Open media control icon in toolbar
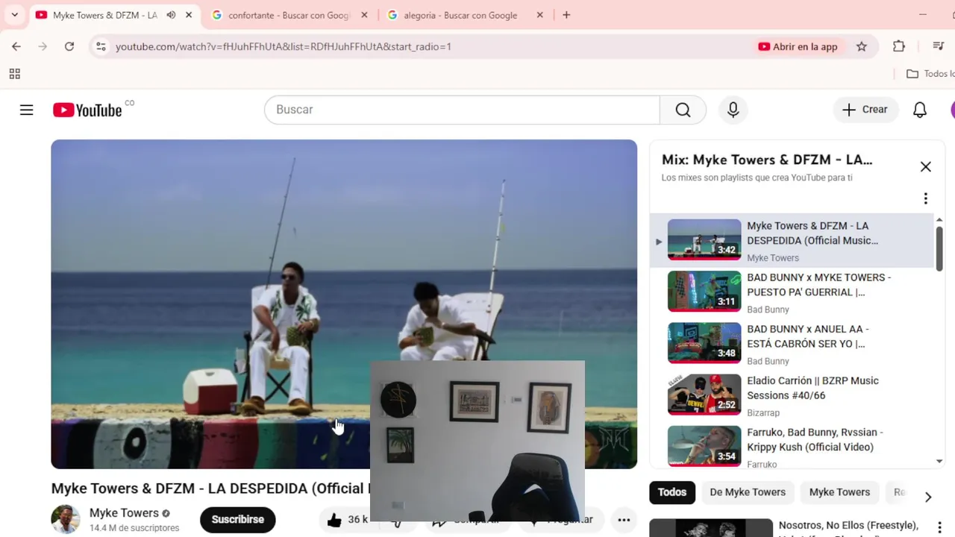 point(939,46)
